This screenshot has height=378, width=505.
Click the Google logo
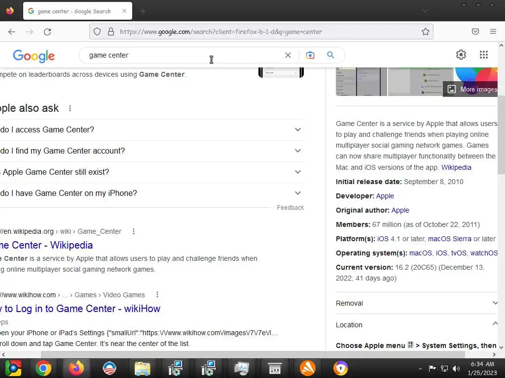pyautogui.click(x=34, y=56)
